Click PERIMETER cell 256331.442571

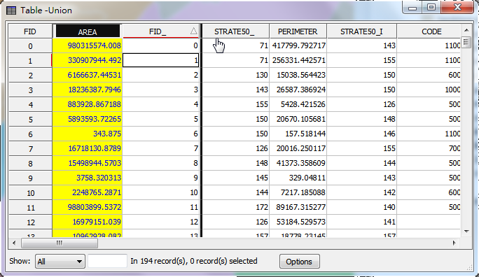click(298, 60)
